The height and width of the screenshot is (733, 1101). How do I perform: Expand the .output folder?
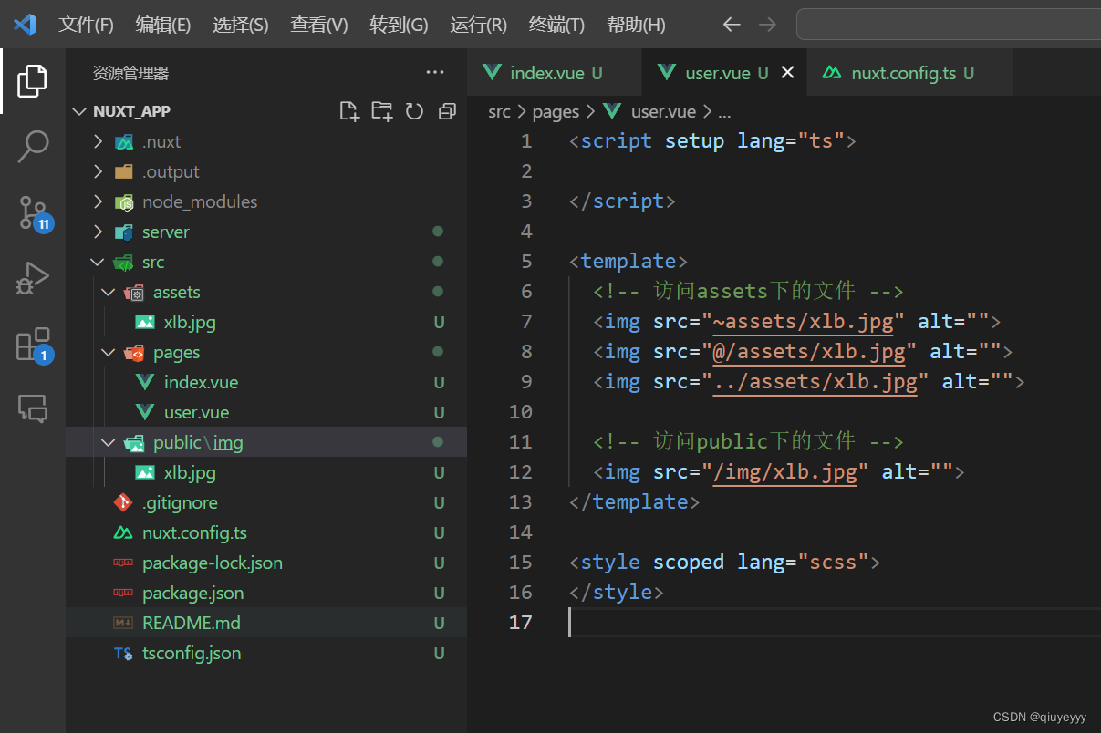(99, 171)
